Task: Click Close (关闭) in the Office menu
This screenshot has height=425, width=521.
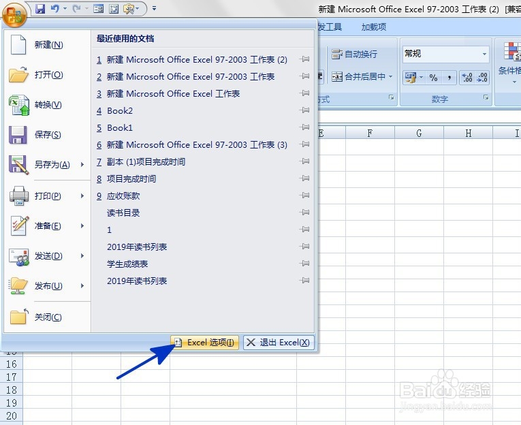Action: (47, 317)
